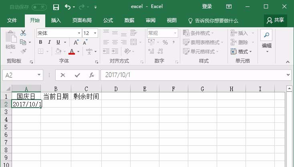Click the Cancel X icon in formula bar
294x167 pixels.
[x=63, y=75]
